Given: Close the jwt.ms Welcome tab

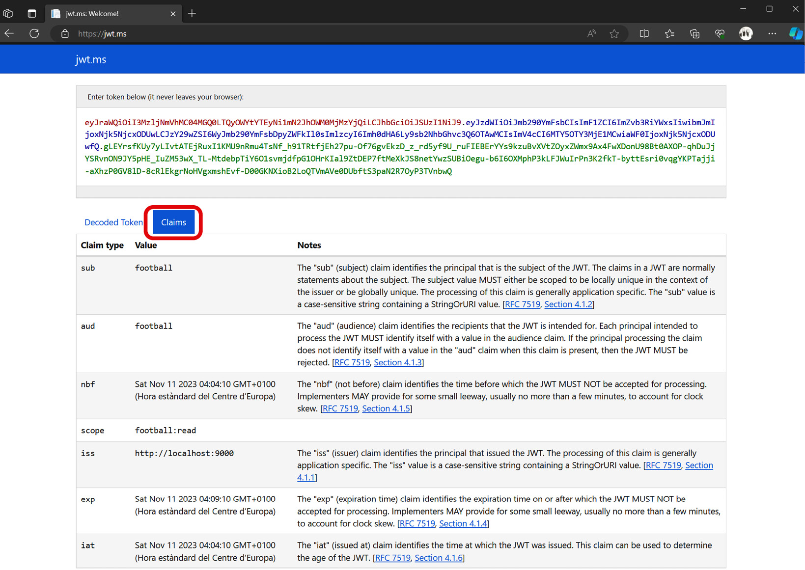Looking at the screenshot, I should pyautogui.click(x=173, y=14).
